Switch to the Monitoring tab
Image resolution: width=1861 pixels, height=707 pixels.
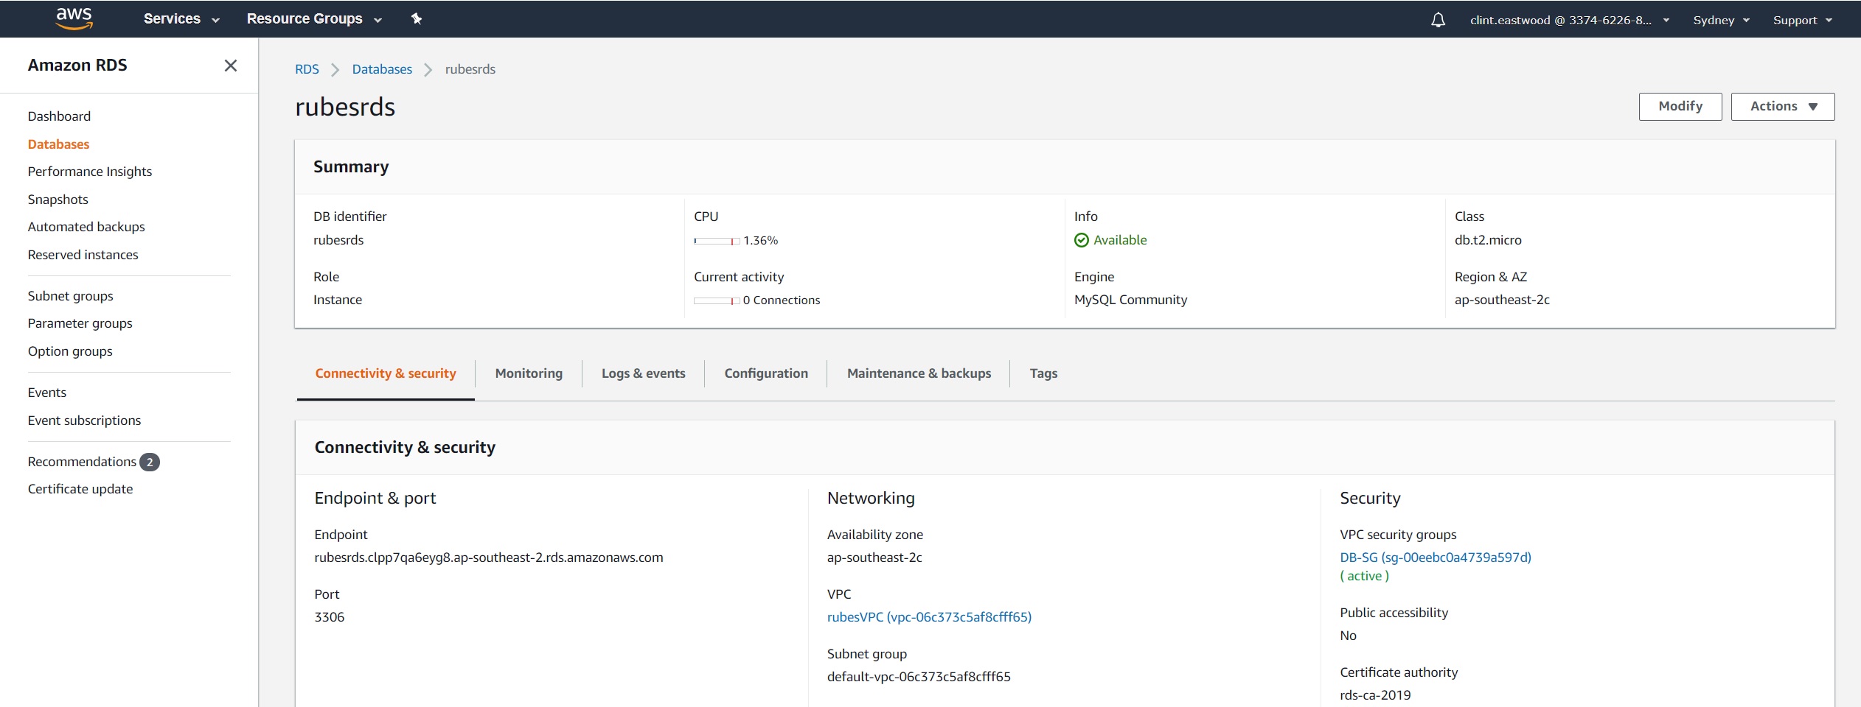click(529, 373)
